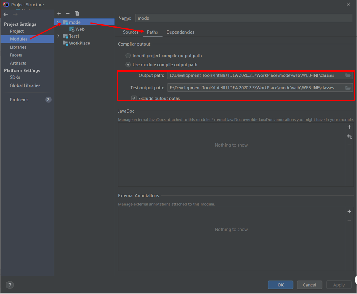Open Project settings section
Image resolution: width=357 pixels, height=294 pixels.
[x=17, y=31]
